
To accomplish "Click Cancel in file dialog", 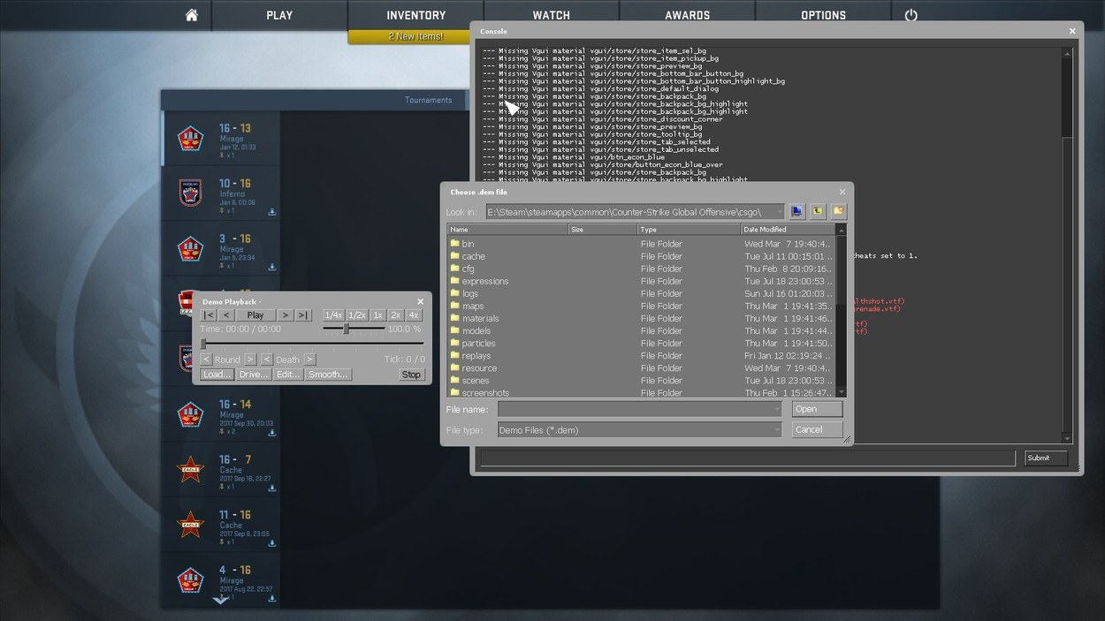I will coord(817,429).
